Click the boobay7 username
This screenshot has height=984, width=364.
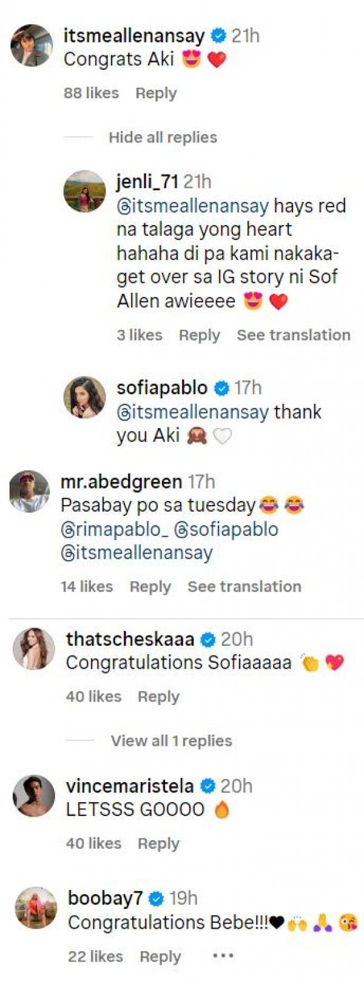pos(106,898)
